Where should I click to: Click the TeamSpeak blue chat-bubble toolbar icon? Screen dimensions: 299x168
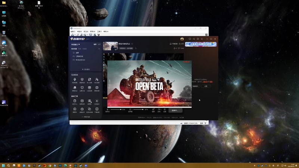(x=90, y=35)
